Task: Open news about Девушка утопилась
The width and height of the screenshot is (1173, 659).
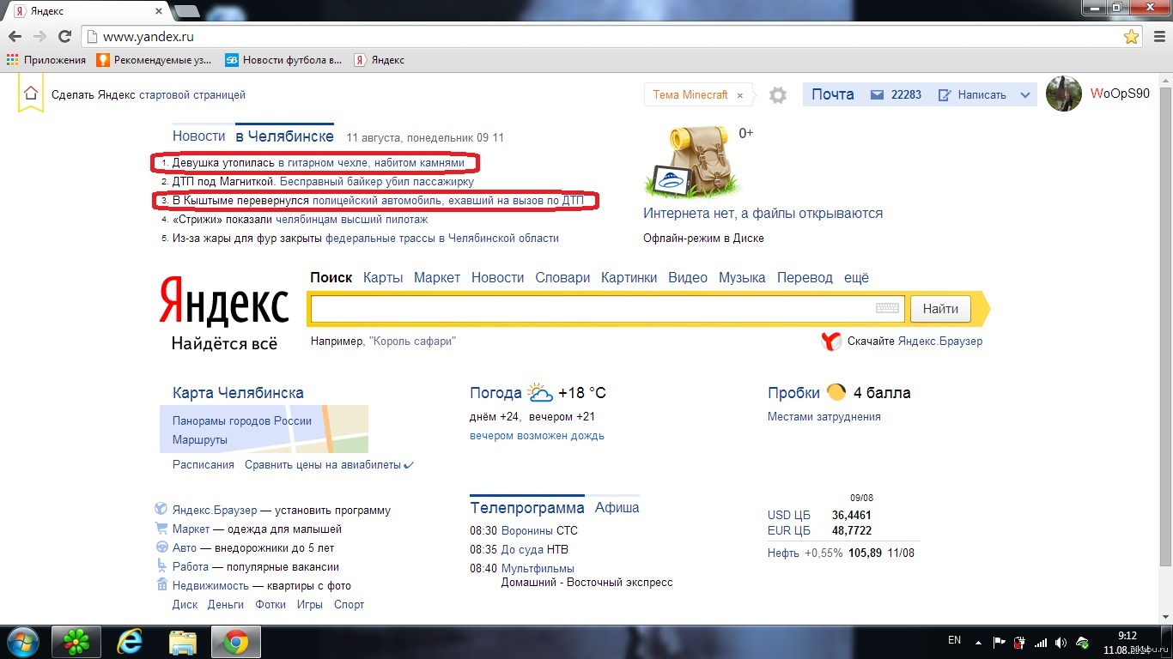Action: click(x=319, y=162)
